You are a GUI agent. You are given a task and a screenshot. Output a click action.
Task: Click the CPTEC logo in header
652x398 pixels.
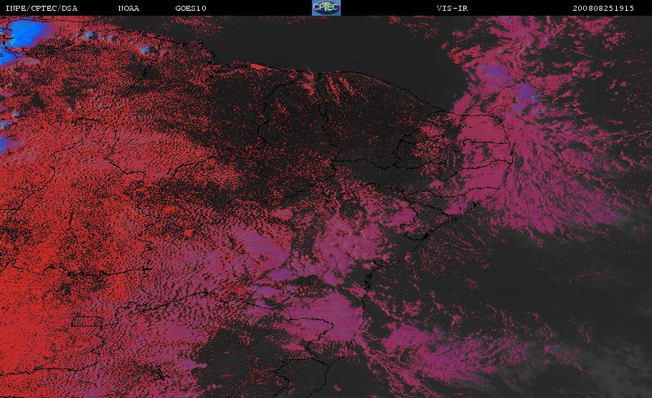click(326, 8)
